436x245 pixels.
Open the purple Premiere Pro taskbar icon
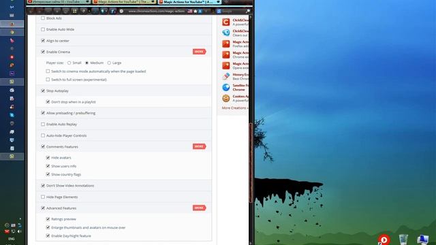[12, 73]
